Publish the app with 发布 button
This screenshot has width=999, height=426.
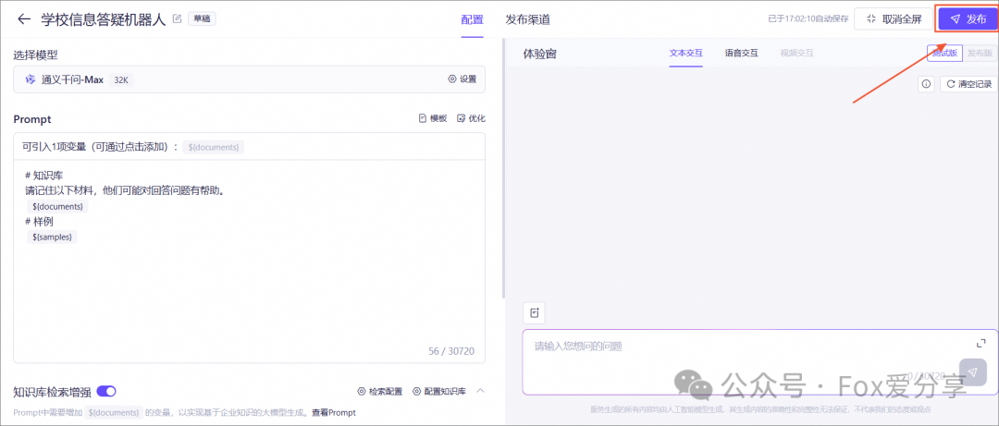968,19
